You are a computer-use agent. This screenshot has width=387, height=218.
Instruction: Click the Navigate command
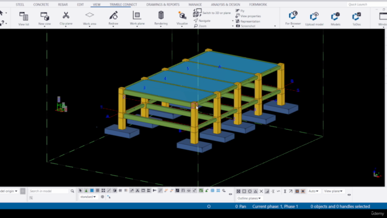point(202,21)
